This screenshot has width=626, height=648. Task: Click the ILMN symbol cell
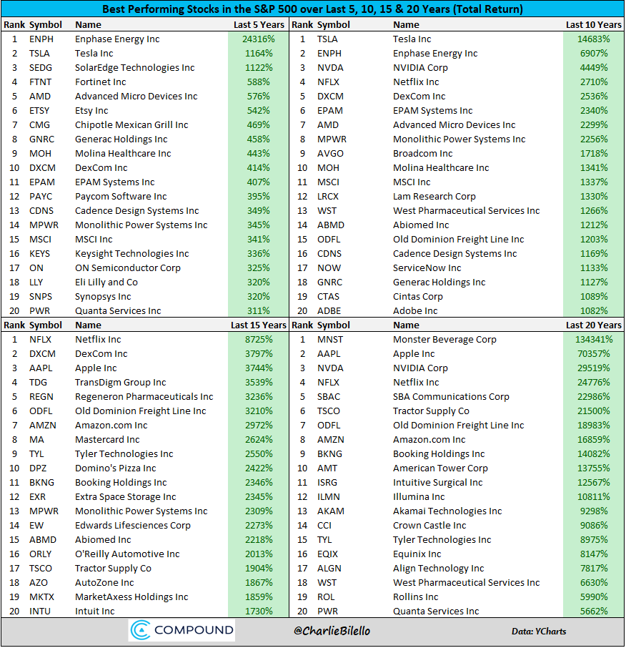point(328,497)
